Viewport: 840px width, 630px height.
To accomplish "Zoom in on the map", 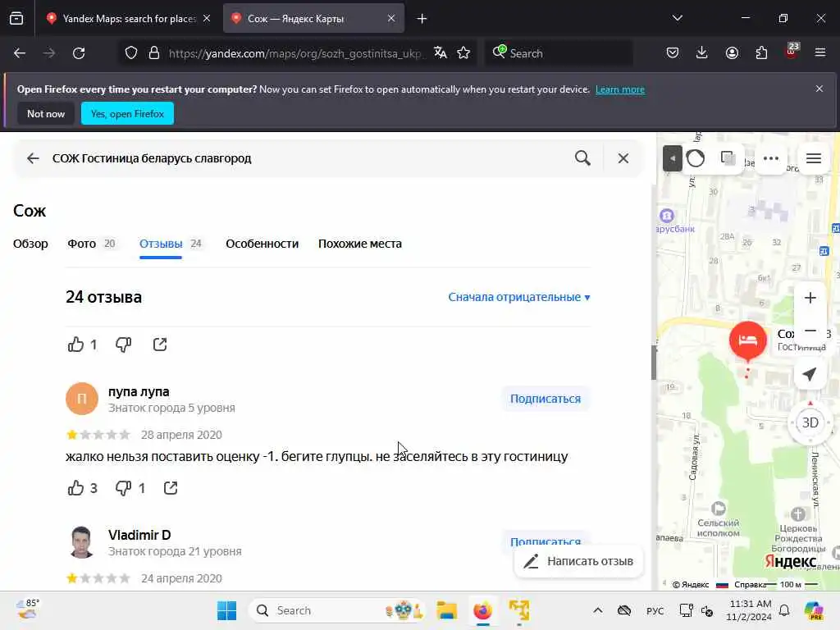I will tap(810, 298).
